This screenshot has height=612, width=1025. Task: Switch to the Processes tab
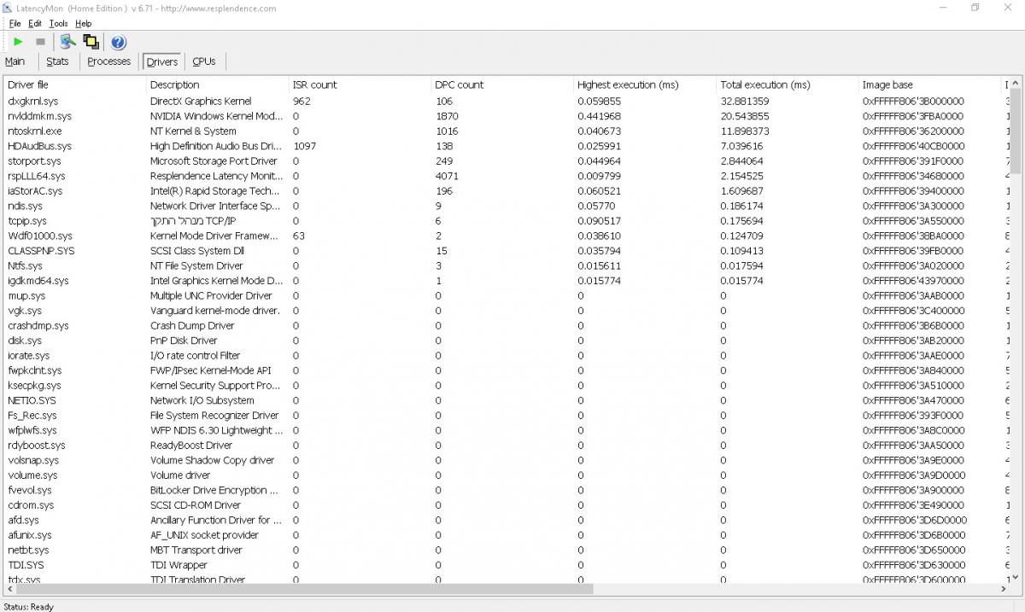coord(109,61)
